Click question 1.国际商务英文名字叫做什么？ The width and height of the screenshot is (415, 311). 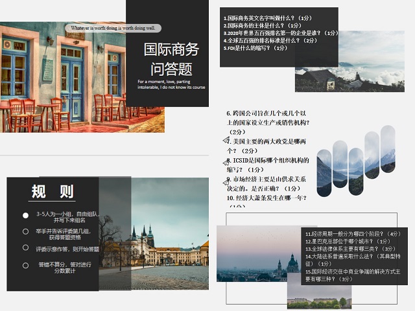click(x=268, y=18)
